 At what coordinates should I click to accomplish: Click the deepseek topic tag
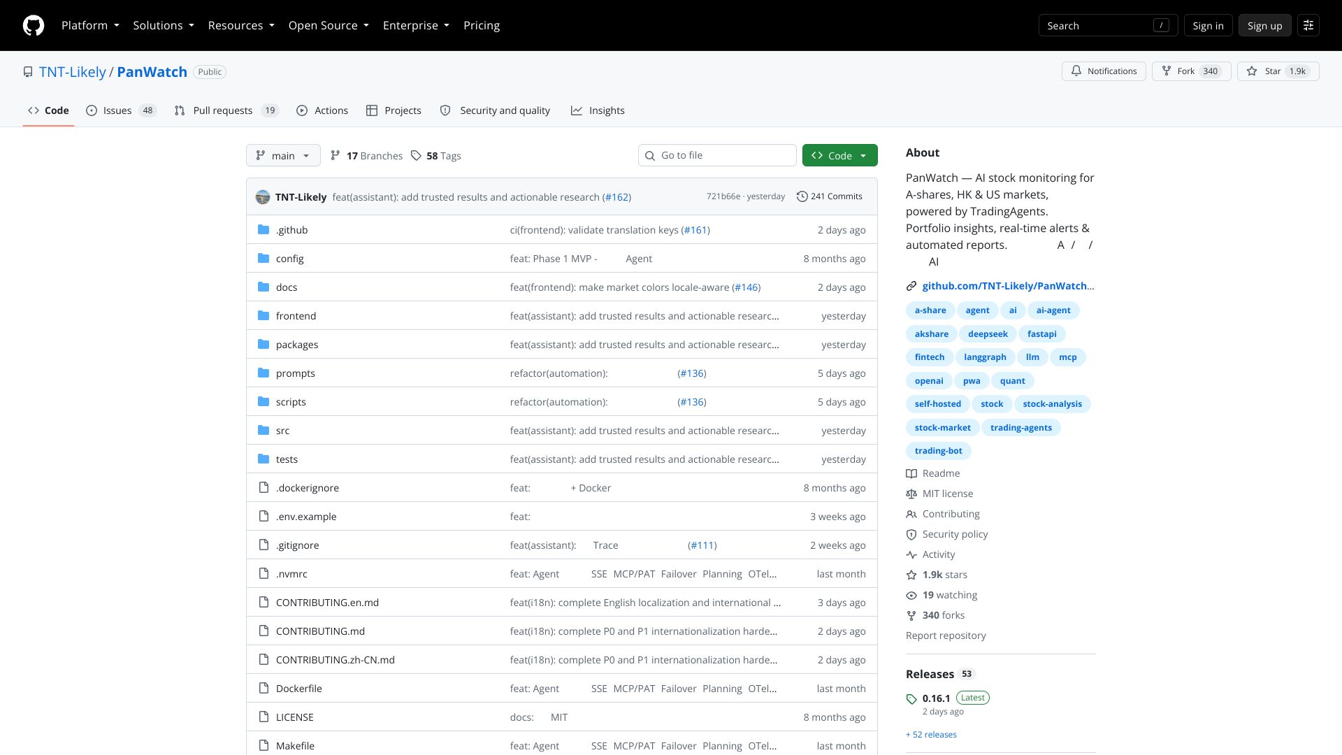(x=988, y=334)
